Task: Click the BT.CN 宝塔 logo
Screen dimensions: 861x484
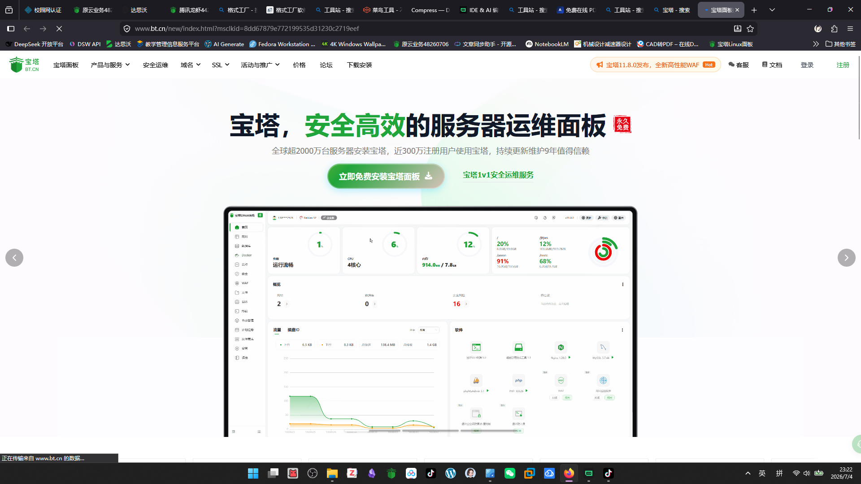Action: 24,65
